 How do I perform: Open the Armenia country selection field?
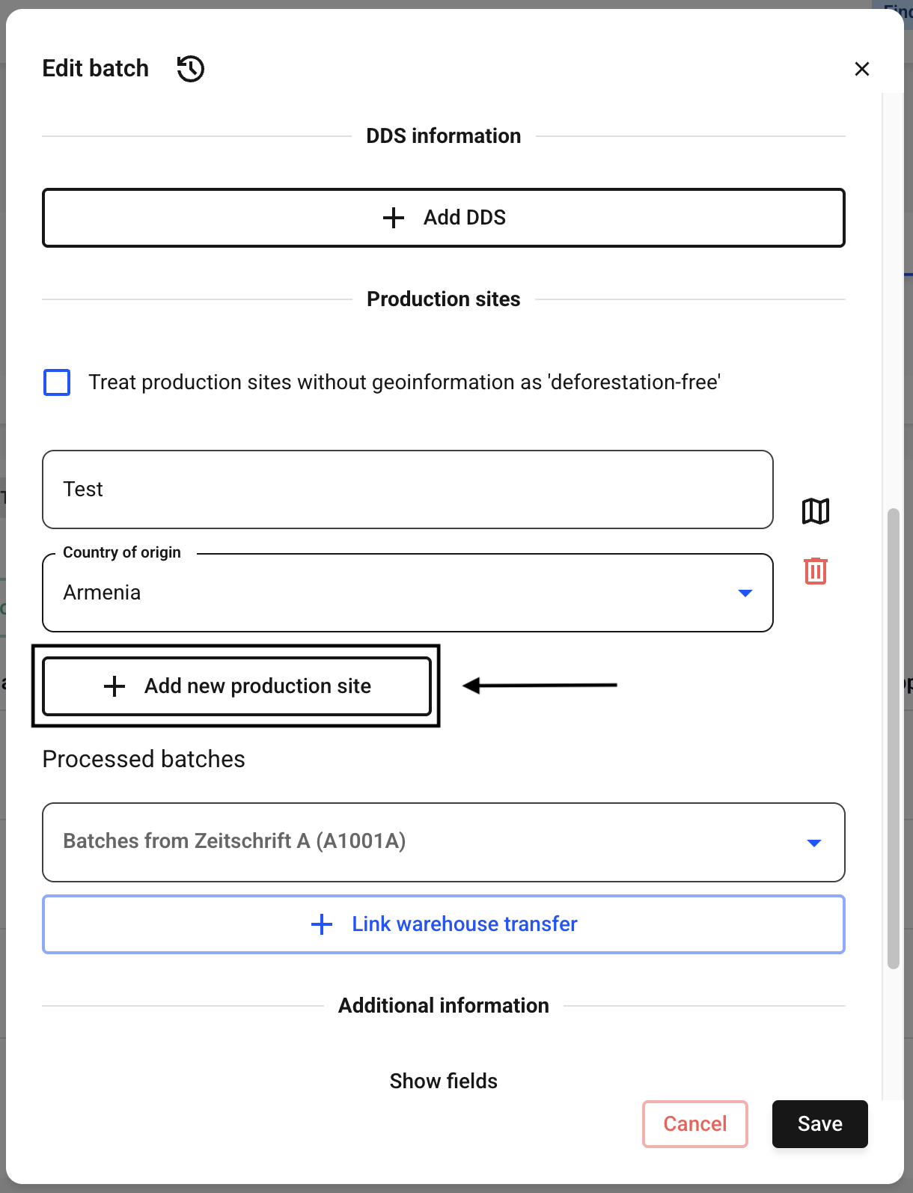[x=408, y=593]
